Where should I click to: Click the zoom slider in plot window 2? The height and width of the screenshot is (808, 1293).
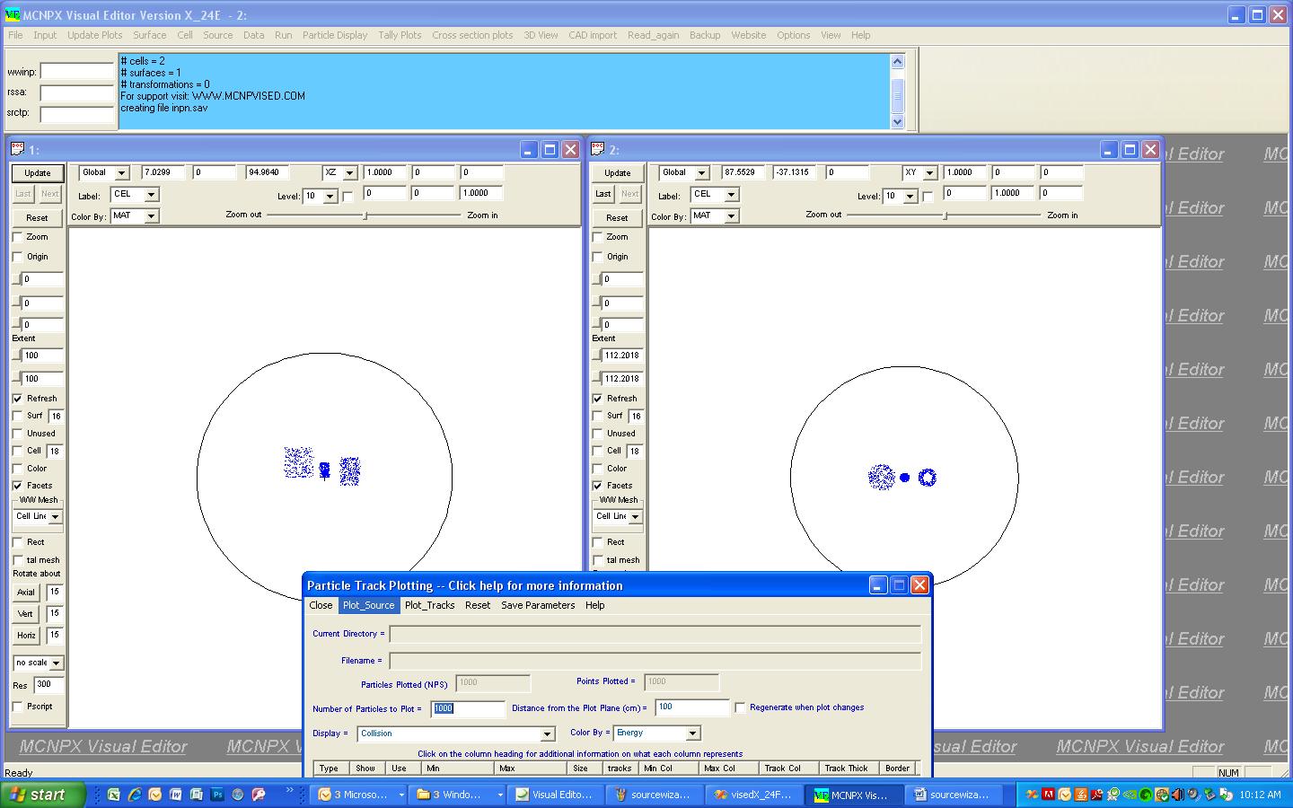tap(945, 215)
